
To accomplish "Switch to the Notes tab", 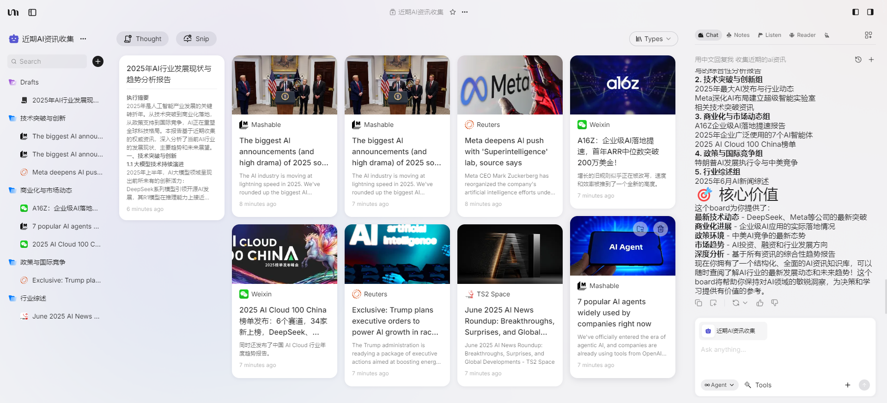I will 738,35.
